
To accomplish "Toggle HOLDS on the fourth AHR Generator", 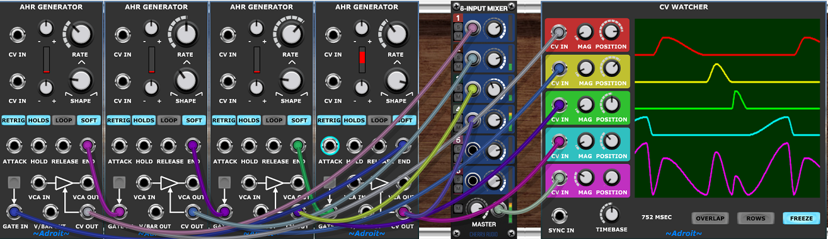I will [x=354, y=120].
